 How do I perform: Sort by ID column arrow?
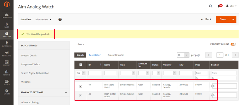click(101, 64)
